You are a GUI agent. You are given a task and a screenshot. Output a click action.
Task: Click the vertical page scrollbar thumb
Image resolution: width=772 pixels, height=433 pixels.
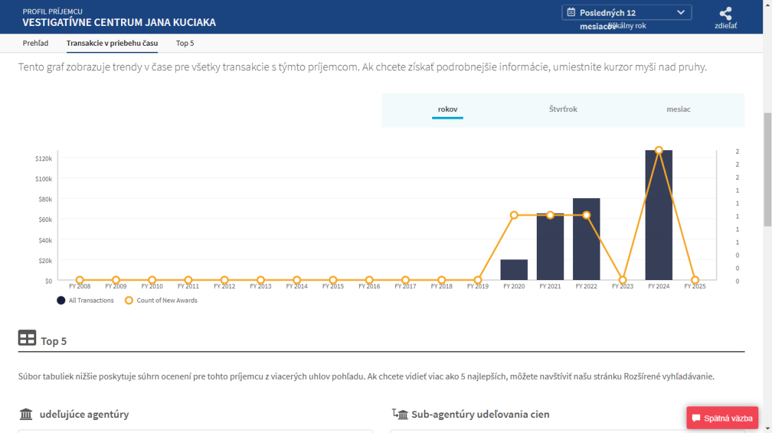coord(767,169)
